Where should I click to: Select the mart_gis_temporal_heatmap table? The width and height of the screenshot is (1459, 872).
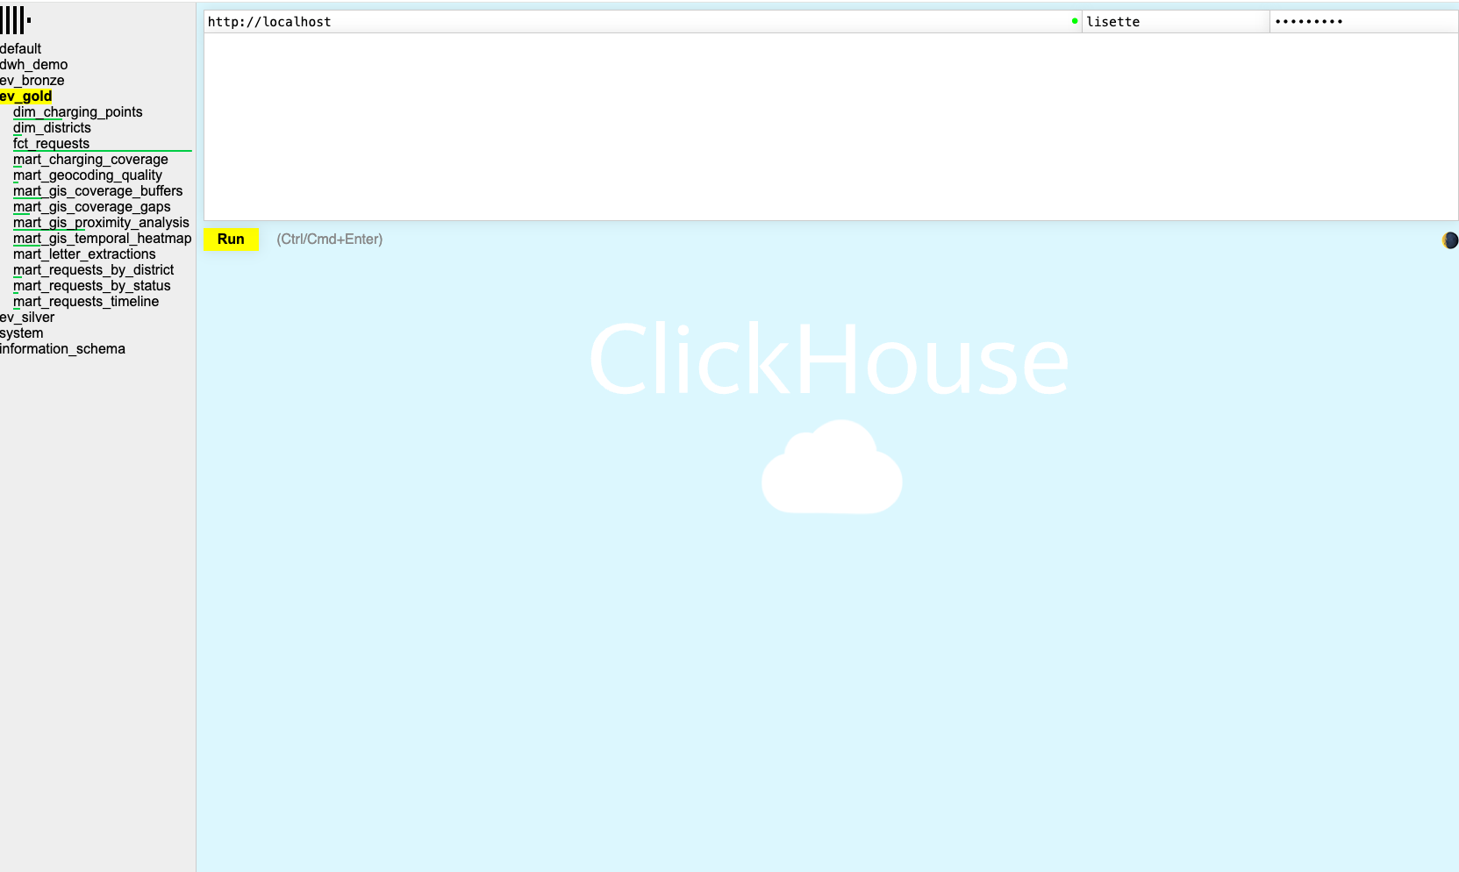point(102,238)
